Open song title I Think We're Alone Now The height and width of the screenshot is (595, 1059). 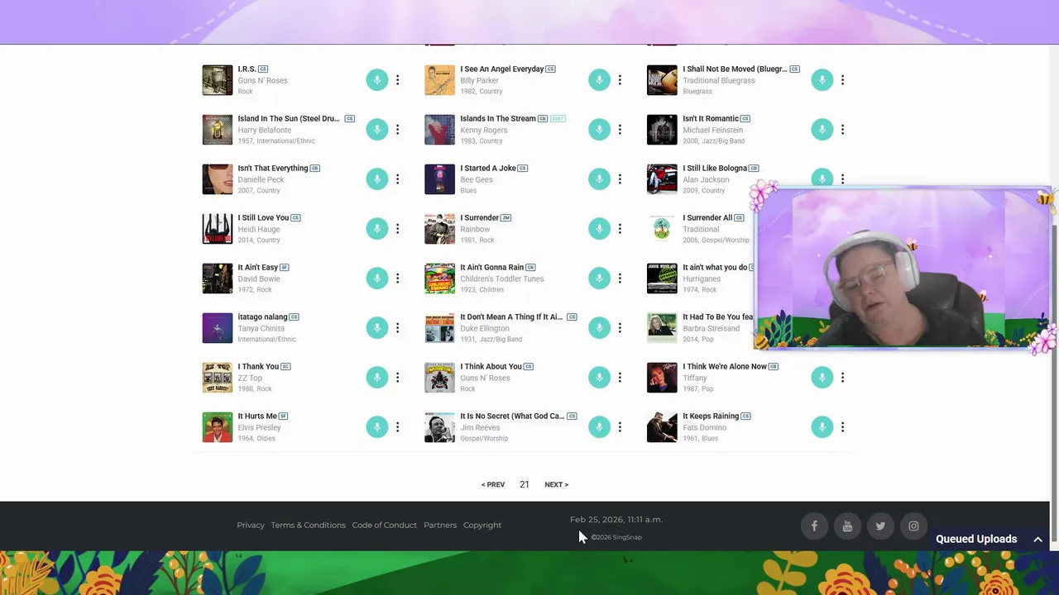725,366
